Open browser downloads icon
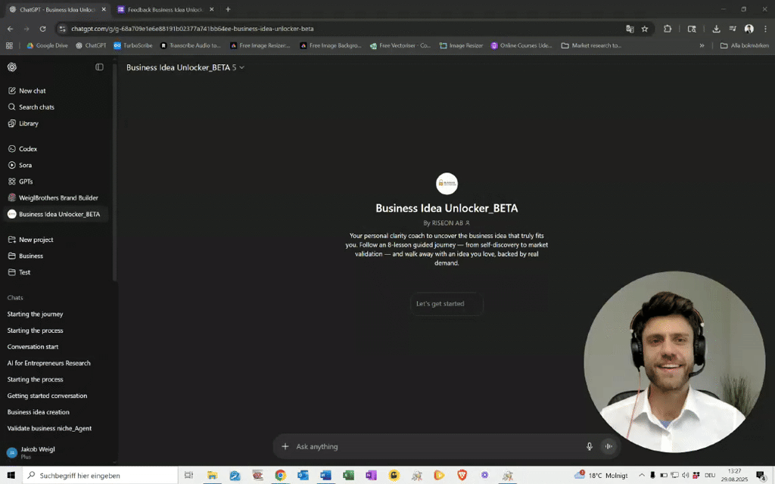The image size is (775, 484). click(716, 29)
